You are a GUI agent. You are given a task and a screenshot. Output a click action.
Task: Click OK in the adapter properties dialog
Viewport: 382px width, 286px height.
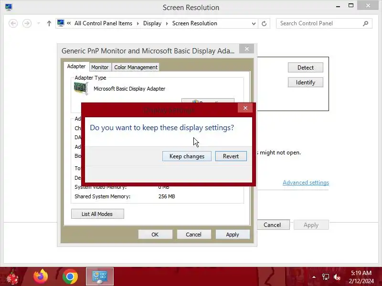(x=155, y=235)
